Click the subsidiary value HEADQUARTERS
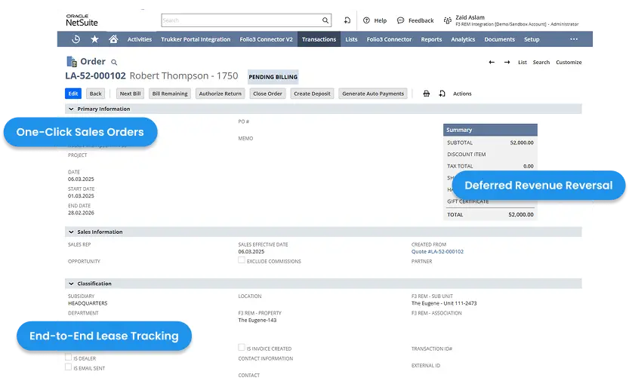The width and height of the screenshot is (629, 390). pyautogui.click(x=88, y=303)
